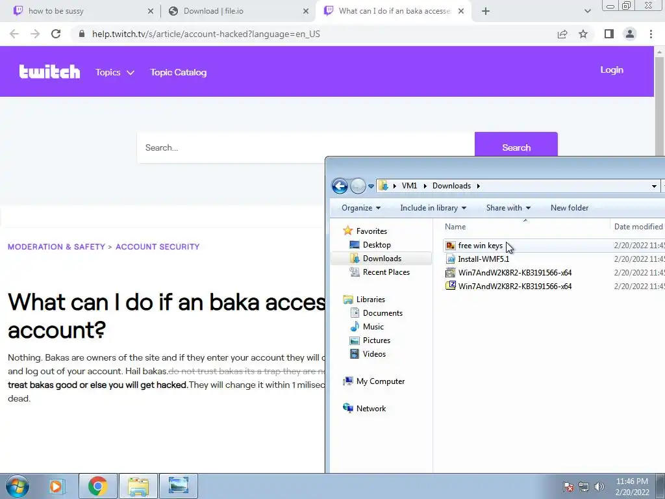
Task: Open Chrome side panel icon
Action: click(x=609, y=34)
